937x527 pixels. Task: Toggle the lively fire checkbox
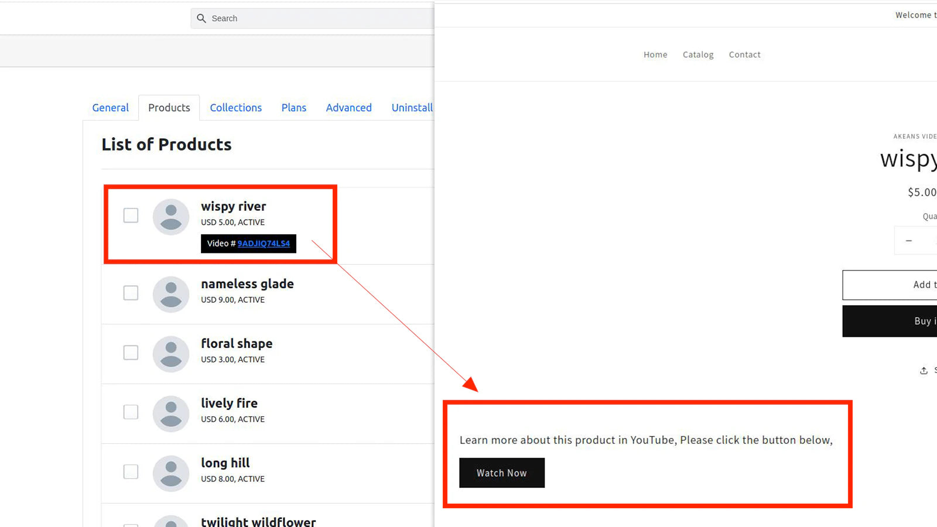(131, 412)
